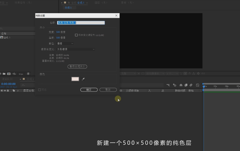Click the 图层名称 layer name column header
This screenshot has height=151, width=240.
pyautogui.click(x=28, y=91)
